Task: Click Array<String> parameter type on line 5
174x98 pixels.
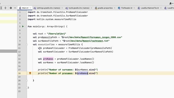Action: coord(55,27)
